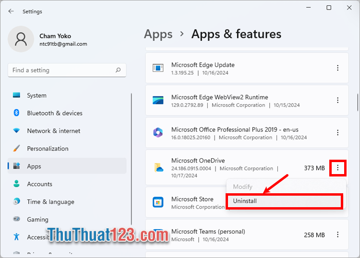The width and height of the screenshot is (360, 258).
Task: Click the Personalization paintbrush icon
Action: pos(16,148)
